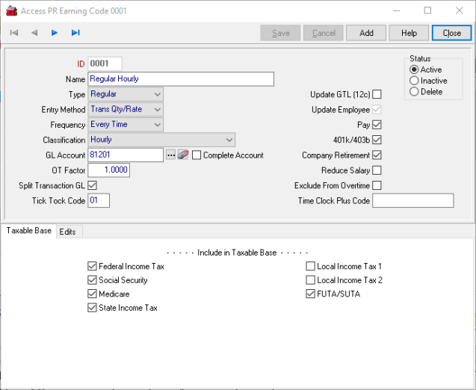
Task: Click the Time Clock Plus Code field
Action: coord(412,200)
